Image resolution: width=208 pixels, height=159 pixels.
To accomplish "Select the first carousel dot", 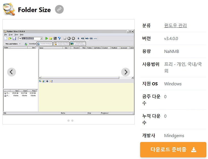I will 69,120.
